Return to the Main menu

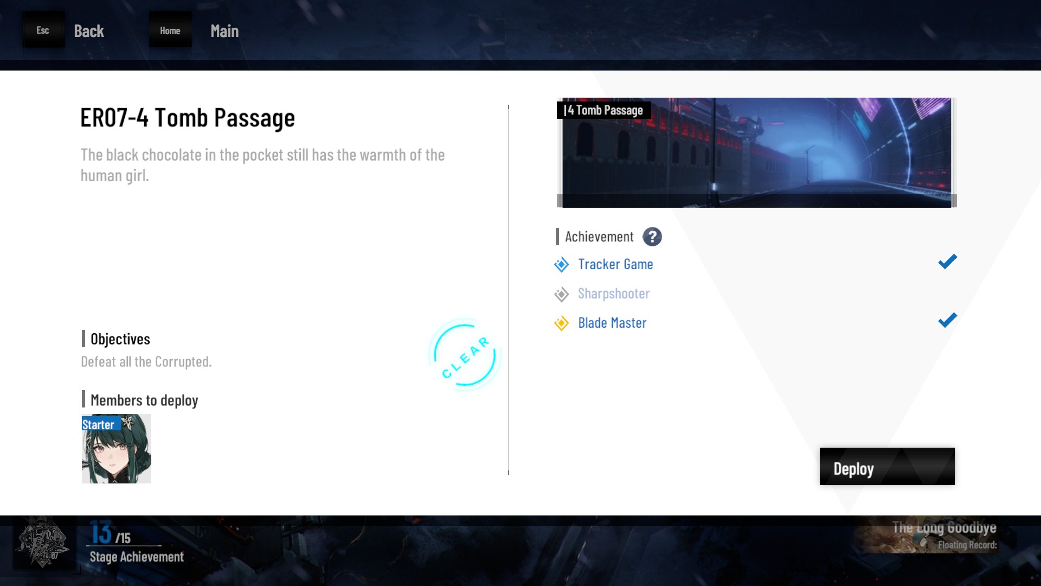pyautogui.click(x=224, y=31)
